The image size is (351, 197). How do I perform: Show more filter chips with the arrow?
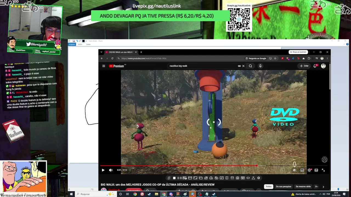[x=323, y=187]
